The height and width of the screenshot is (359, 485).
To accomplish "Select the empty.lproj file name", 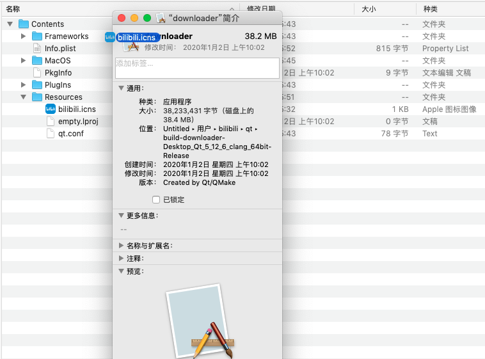I will point(78,122).
